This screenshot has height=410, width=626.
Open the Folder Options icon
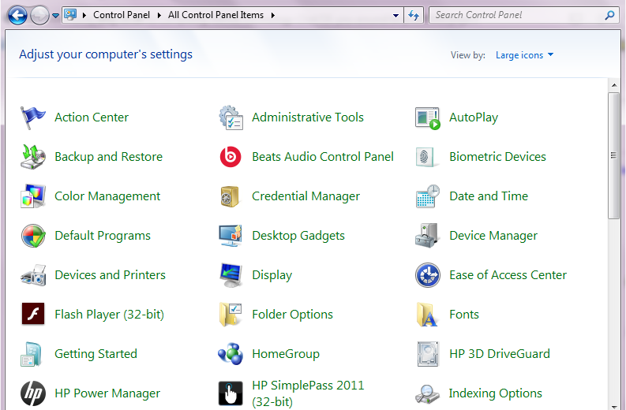(231, 315)
